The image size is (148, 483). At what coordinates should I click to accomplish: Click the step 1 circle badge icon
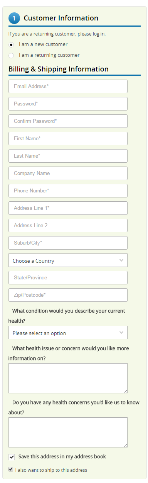pyautogui.click(x=14, y=18)
